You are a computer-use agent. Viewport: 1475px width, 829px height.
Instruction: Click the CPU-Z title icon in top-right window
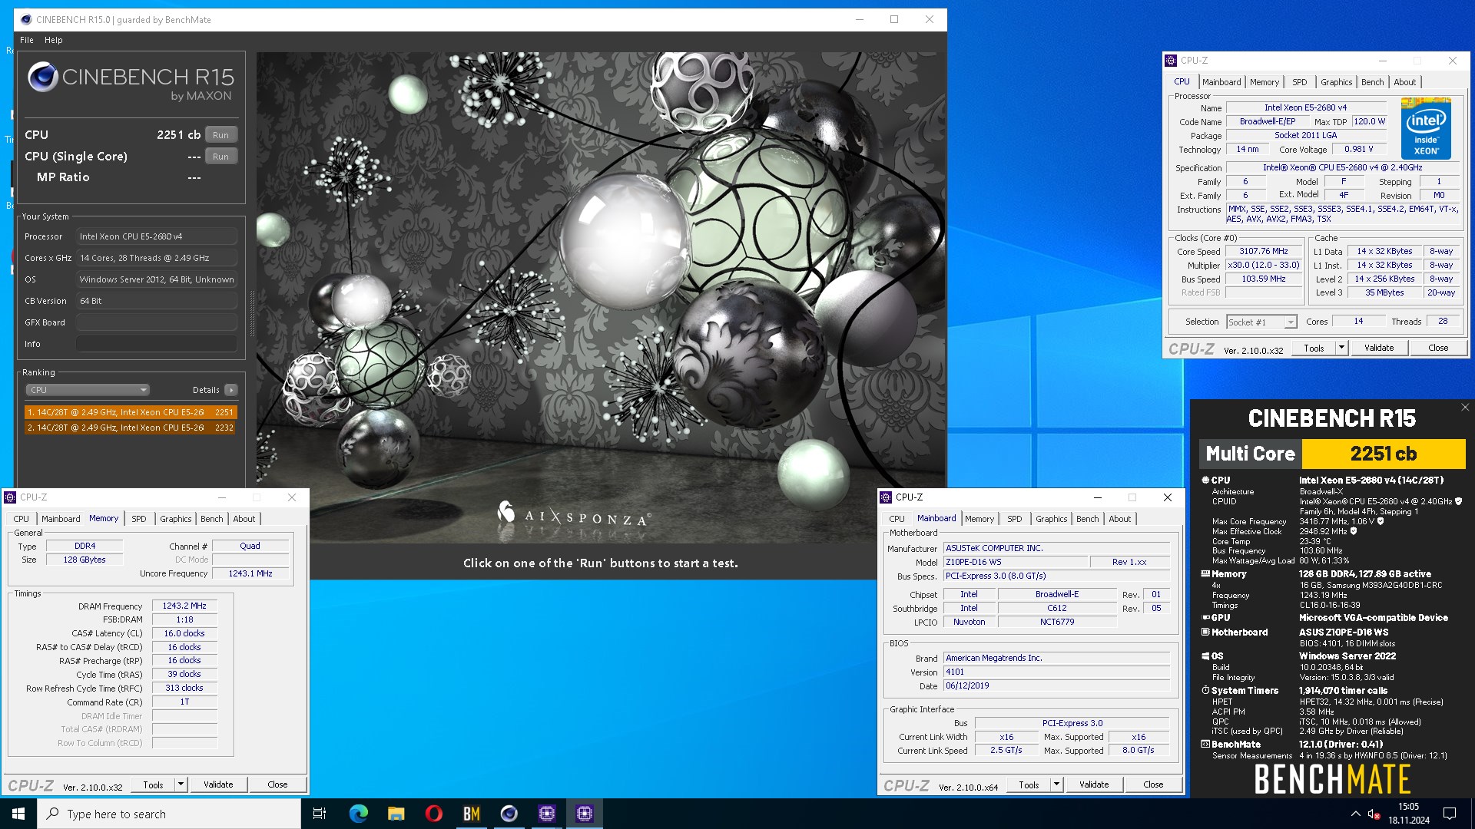tap(1171, 61)
